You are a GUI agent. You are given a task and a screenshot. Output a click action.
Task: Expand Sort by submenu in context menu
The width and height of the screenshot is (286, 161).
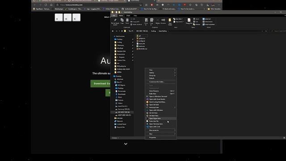(161, 72)
